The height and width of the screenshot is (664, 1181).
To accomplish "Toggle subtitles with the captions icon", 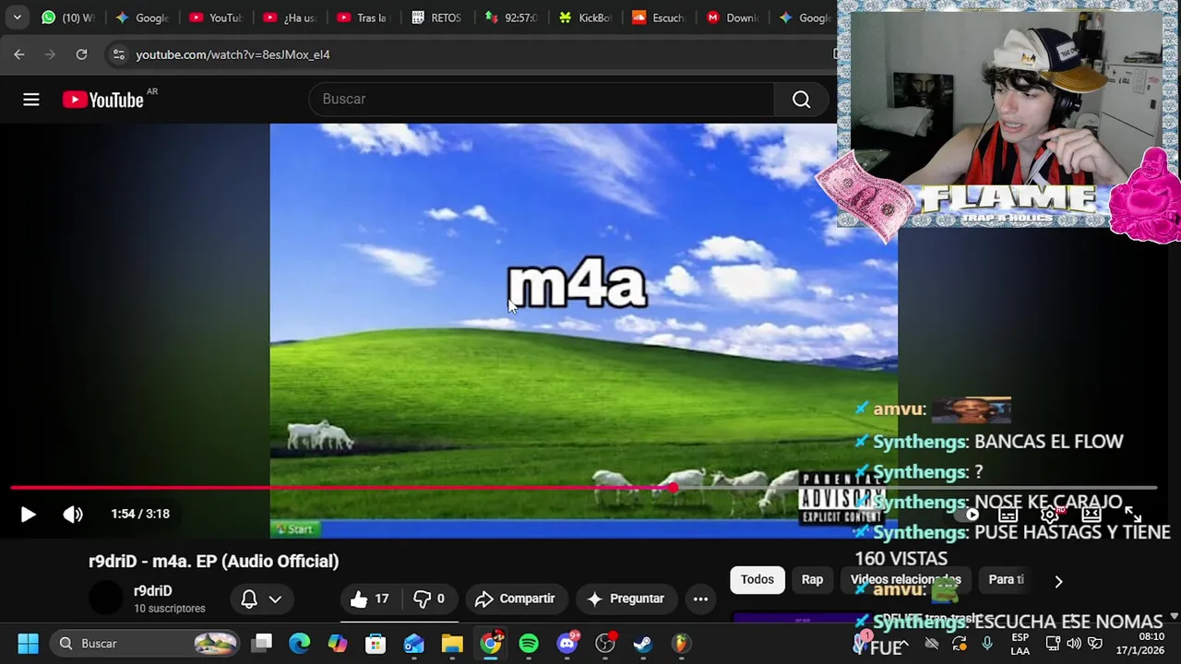I will point(1008,515).
